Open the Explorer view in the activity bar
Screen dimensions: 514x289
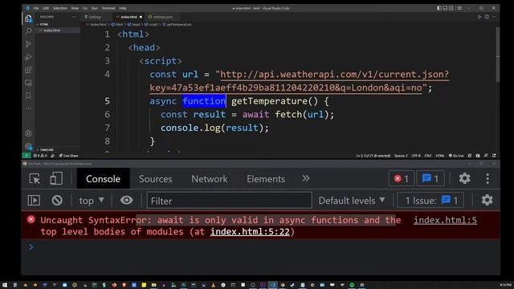(29, 18)
